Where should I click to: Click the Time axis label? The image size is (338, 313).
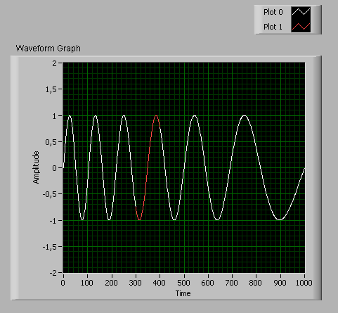(x=183, y=293)
